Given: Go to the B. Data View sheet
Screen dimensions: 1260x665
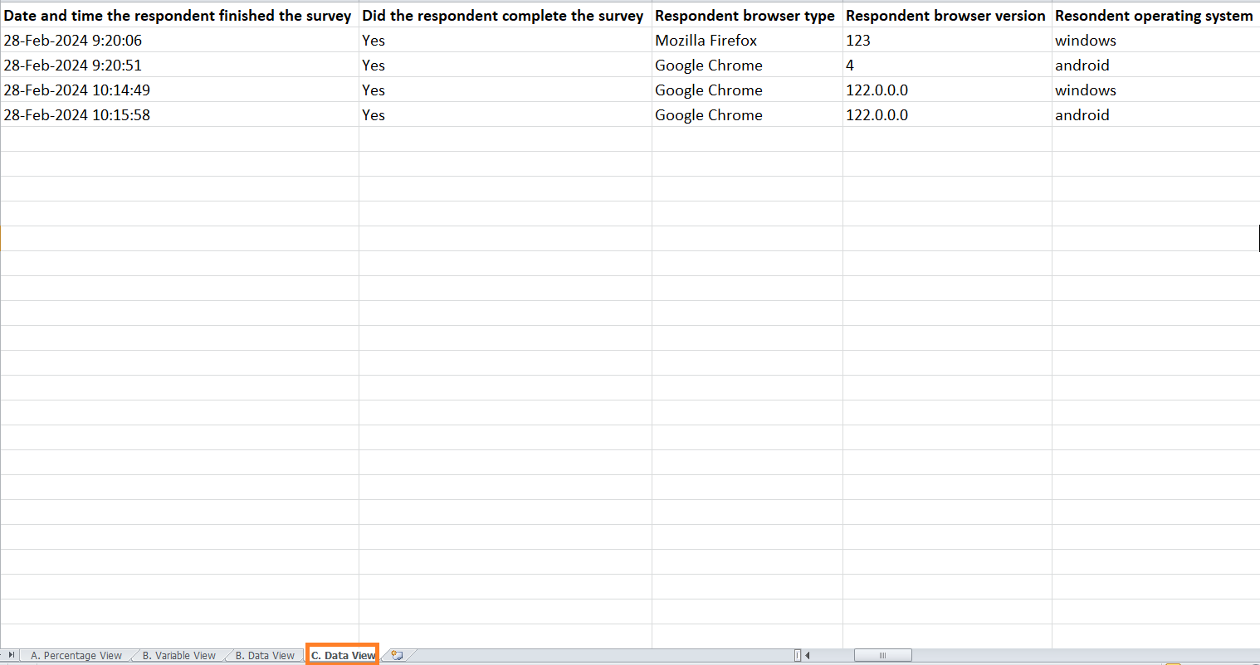Looking at the screenshot, I should (x=265, y=655).
